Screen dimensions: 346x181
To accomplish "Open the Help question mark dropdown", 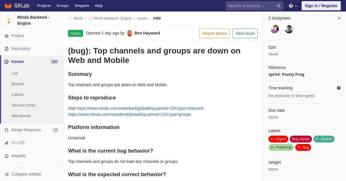I will pos(293,6).
